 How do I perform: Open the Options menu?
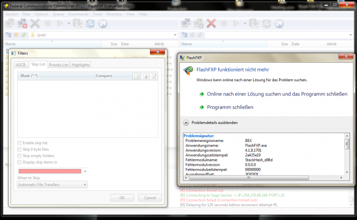tap(41, 14)
